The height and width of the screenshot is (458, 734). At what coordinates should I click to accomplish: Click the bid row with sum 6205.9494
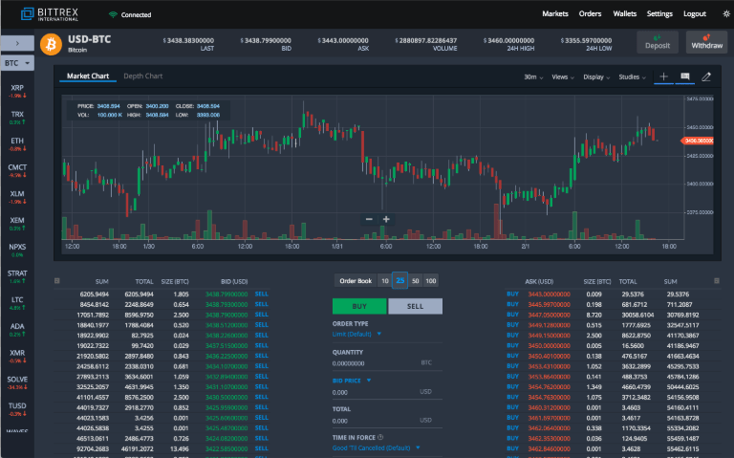click(x=162, y=294)
